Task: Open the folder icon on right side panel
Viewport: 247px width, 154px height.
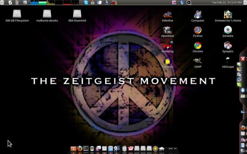Action: (243, 96)
